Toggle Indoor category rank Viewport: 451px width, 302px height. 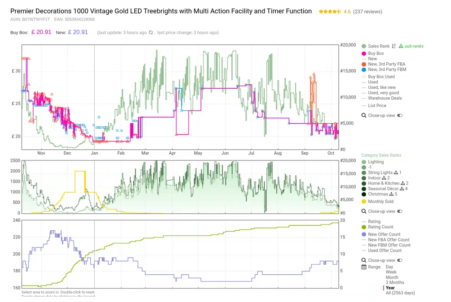point(371,178)
